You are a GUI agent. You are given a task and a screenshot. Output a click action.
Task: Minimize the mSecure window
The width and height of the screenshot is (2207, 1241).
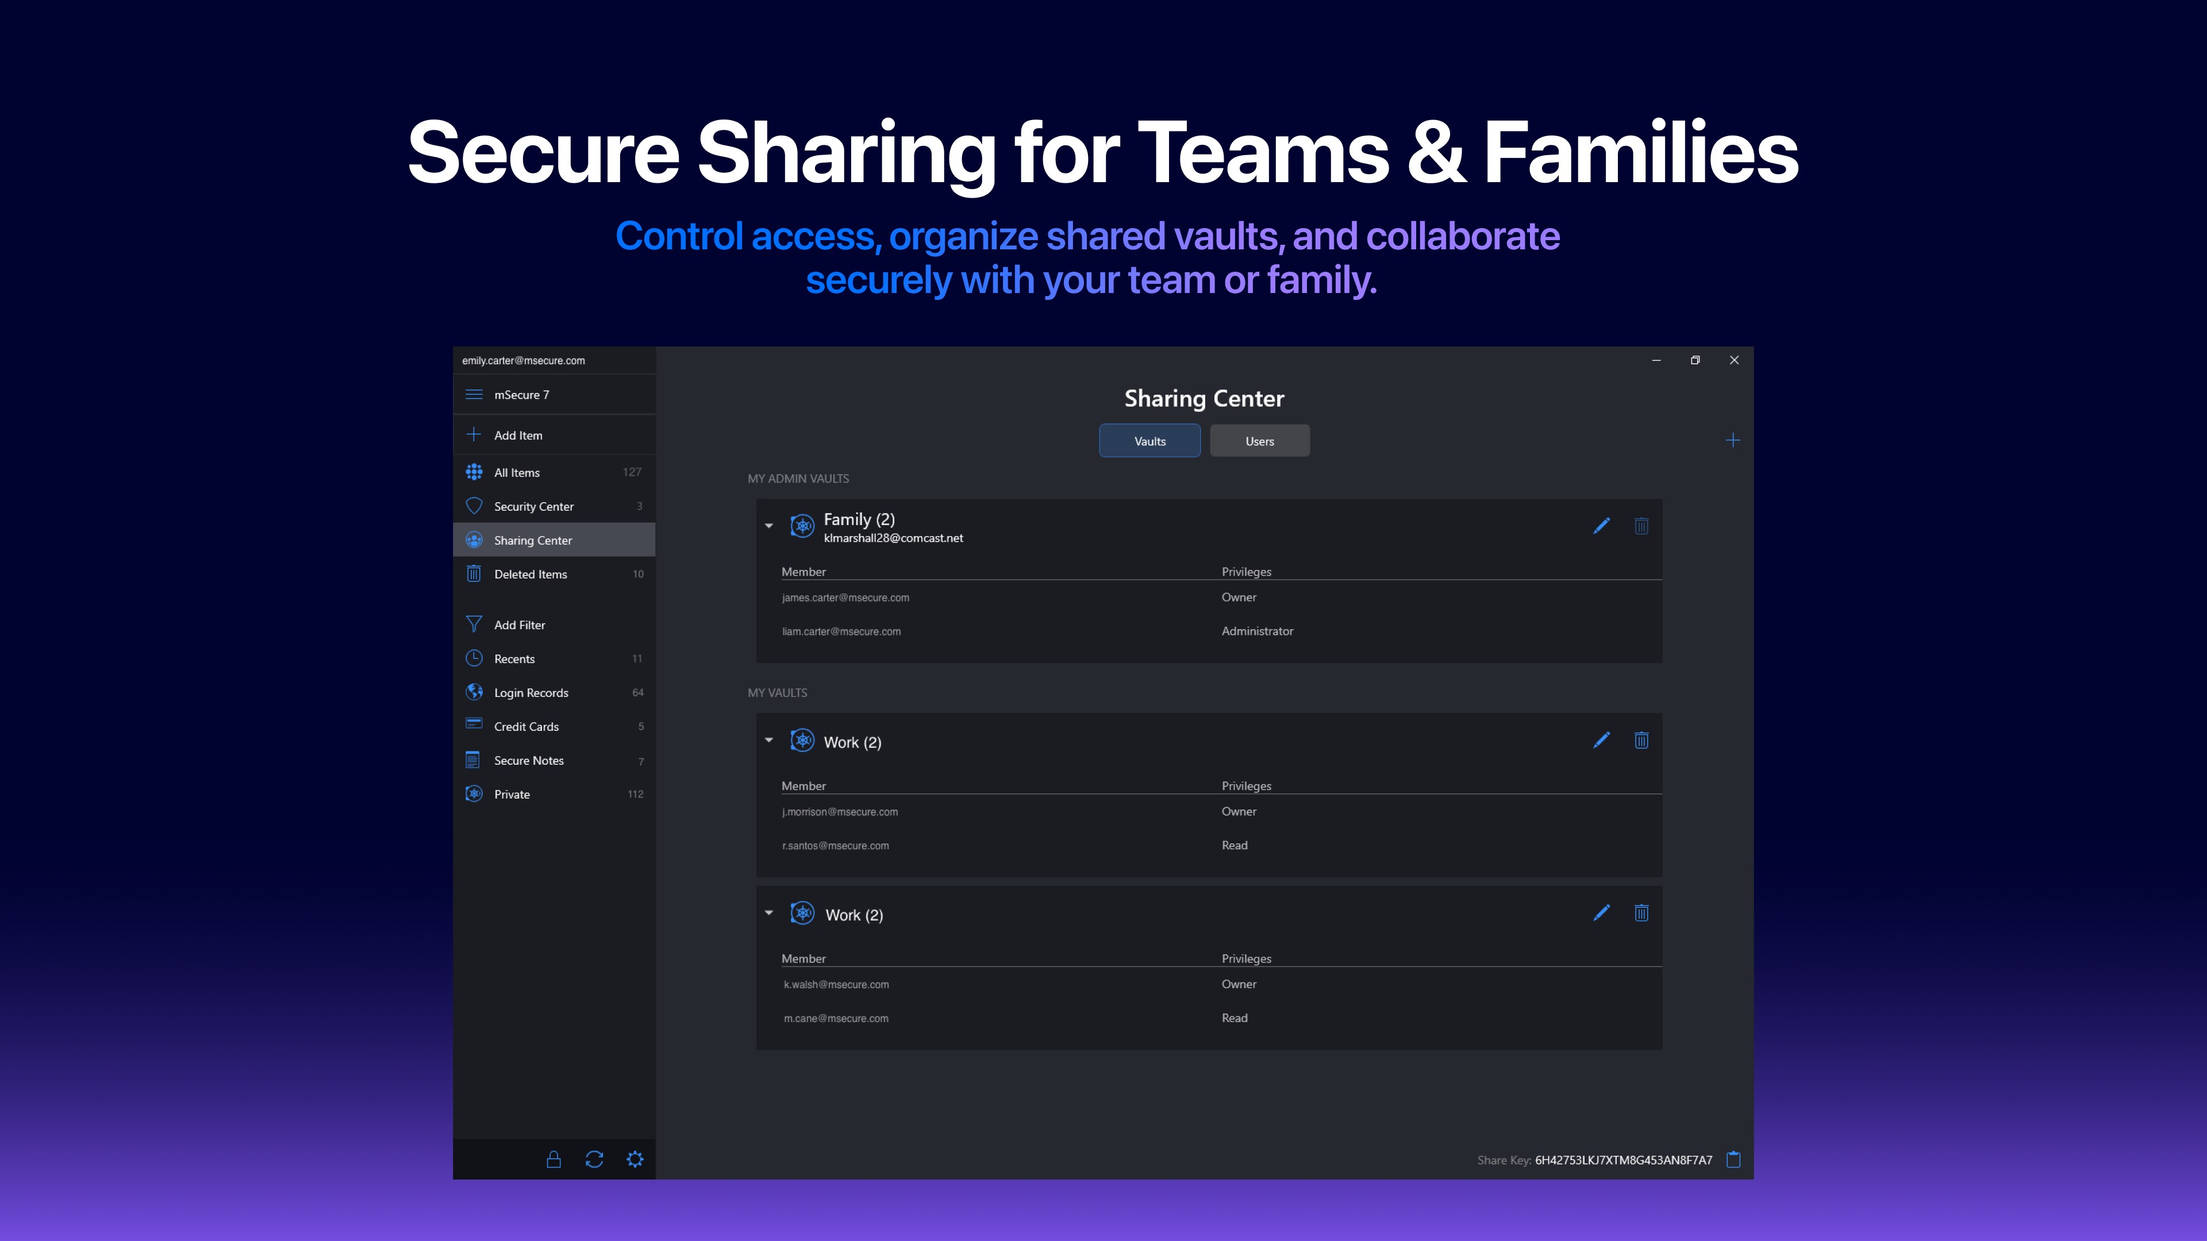[1655, 361]
